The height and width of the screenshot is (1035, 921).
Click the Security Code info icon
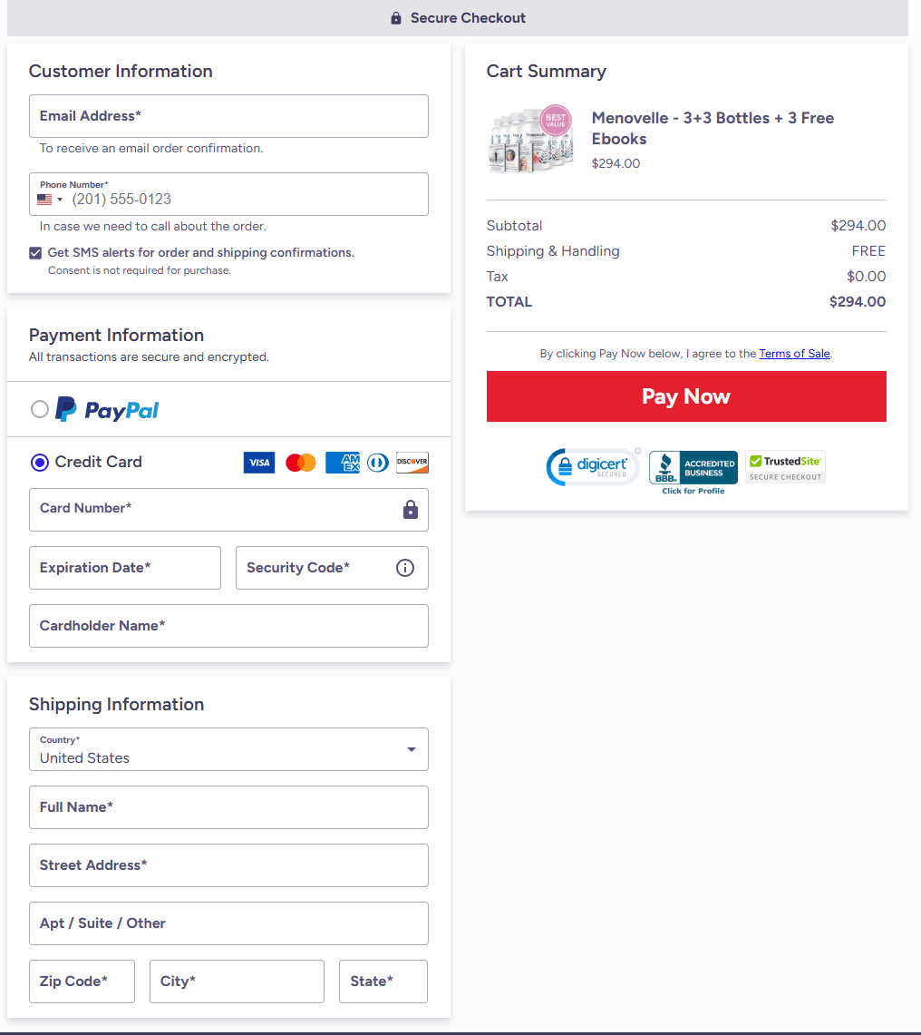[404, 568]
